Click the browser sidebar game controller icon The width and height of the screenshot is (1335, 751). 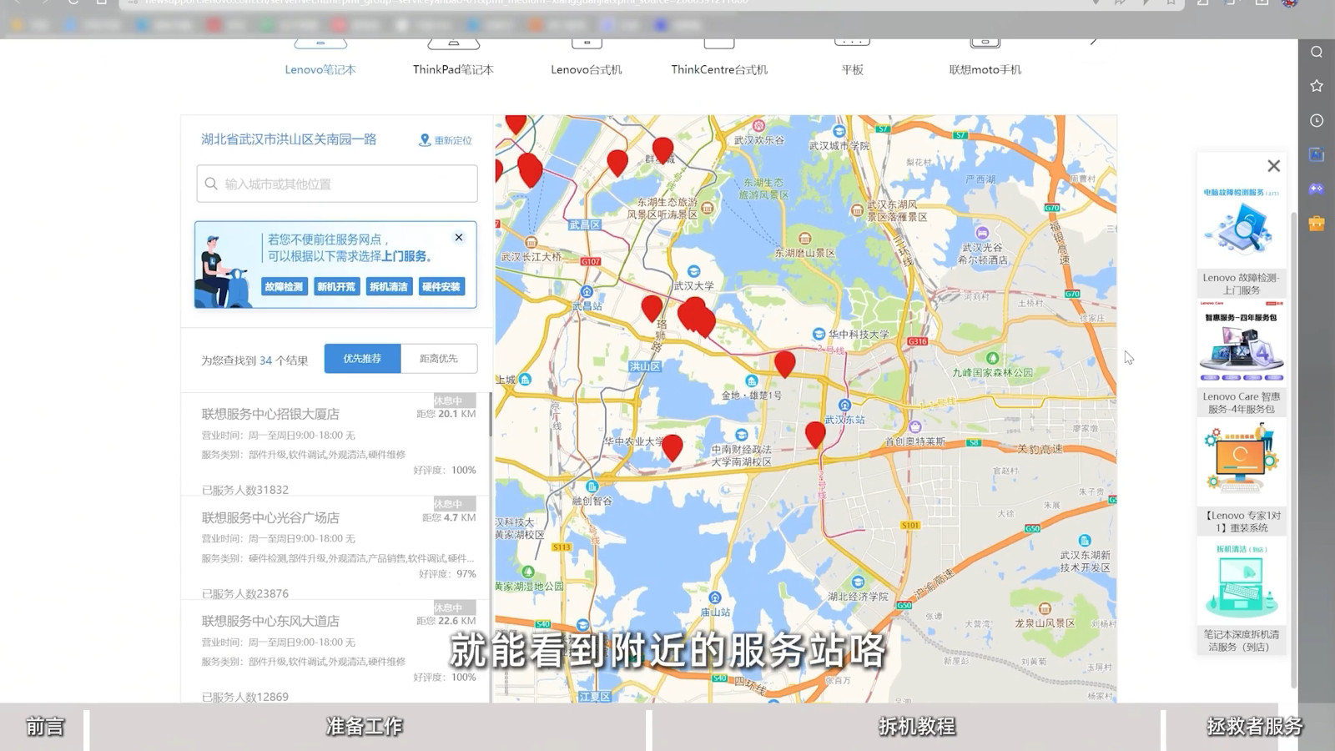1317,189
